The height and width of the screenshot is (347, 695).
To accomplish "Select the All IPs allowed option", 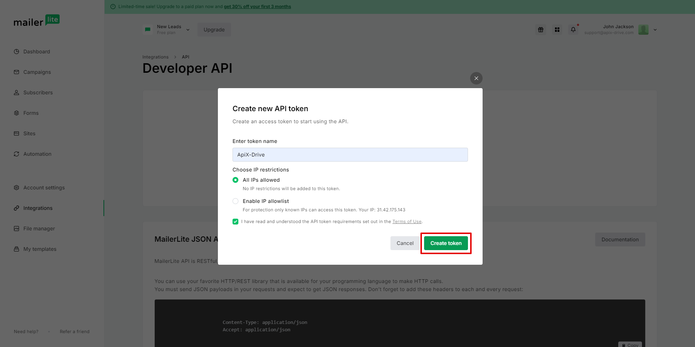I will 235,180.
